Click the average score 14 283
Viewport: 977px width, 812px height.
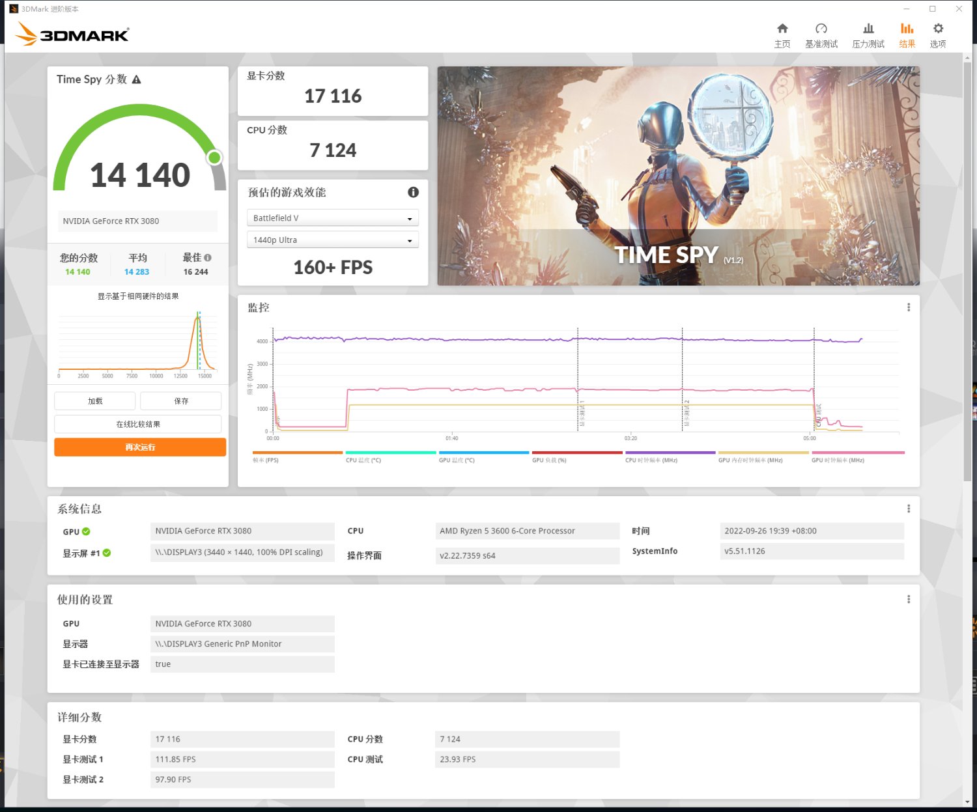(x=137, y=272)
